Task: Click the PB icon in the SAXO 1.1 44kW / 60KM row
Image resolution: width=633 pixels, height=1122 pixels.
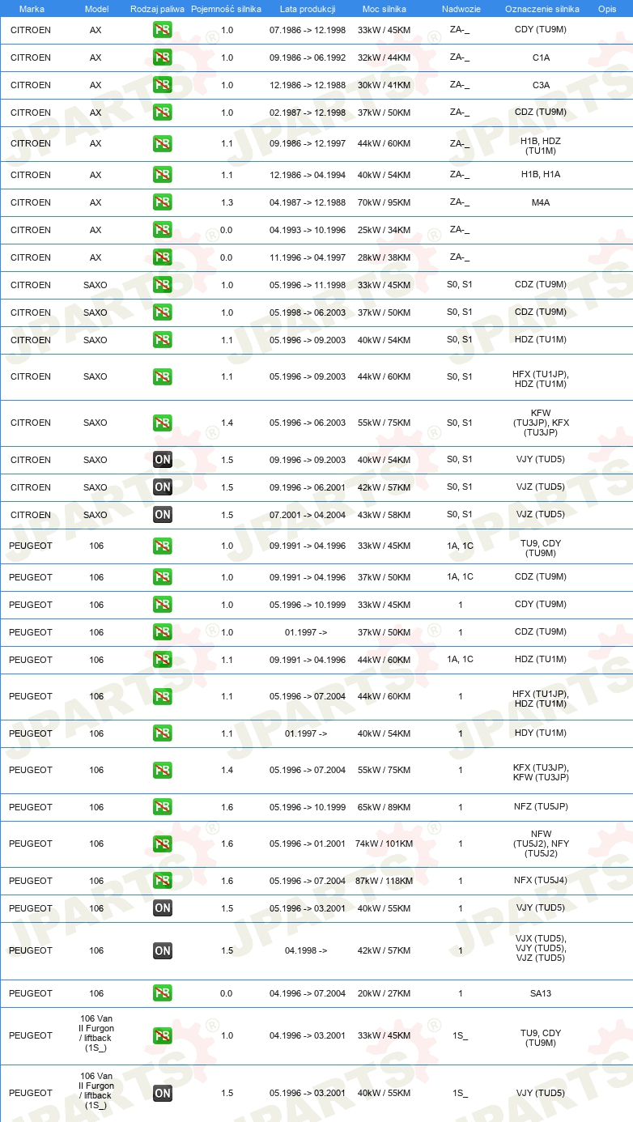Action: [163, 377]
